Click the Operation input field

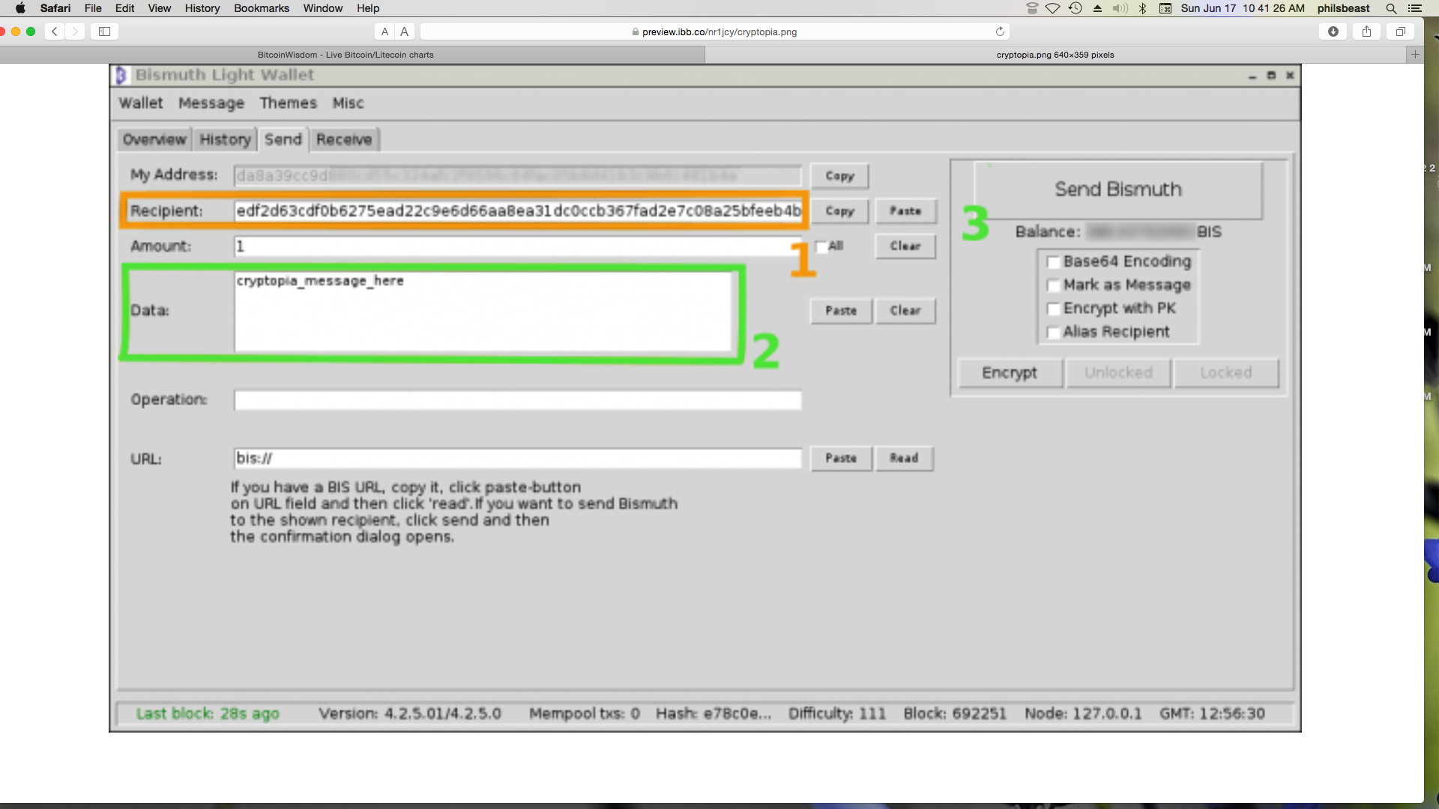(518, 400)
